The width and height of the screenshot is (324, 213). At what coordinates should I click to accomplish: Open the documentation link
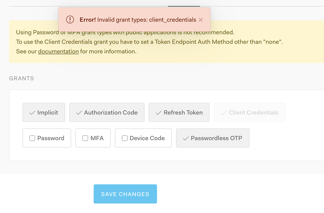[58, 51]
